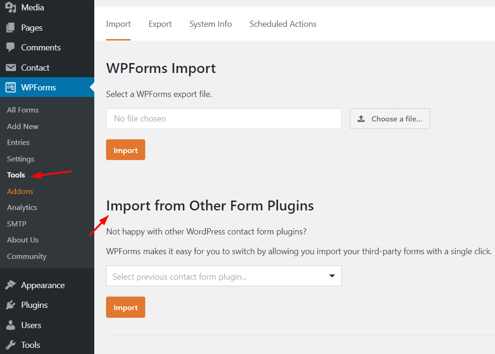The image size is (495, 354).
Task: Open the Comments menu label
Action: tap(41, 47)
